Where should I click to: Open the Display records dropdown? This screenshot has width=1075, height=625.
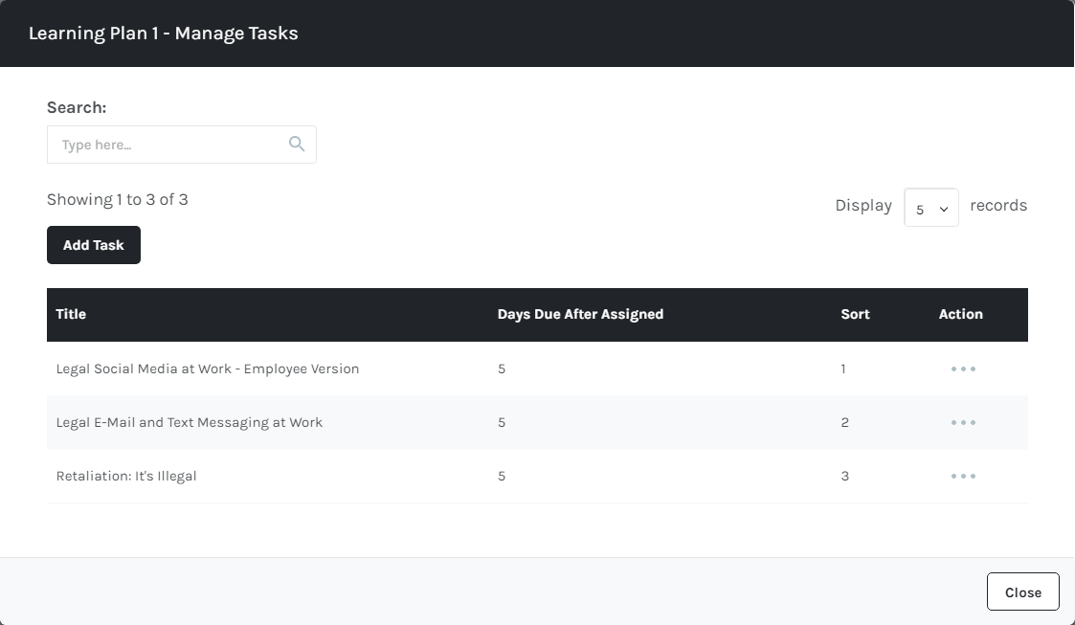[931, 207]
